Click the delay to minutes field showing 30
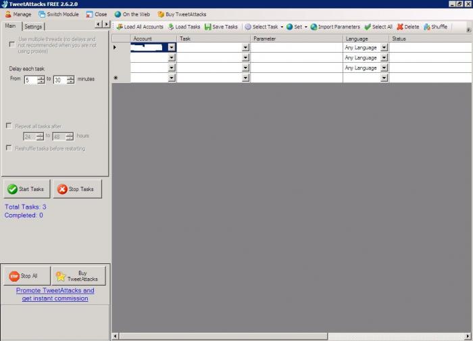 [60, 80]
